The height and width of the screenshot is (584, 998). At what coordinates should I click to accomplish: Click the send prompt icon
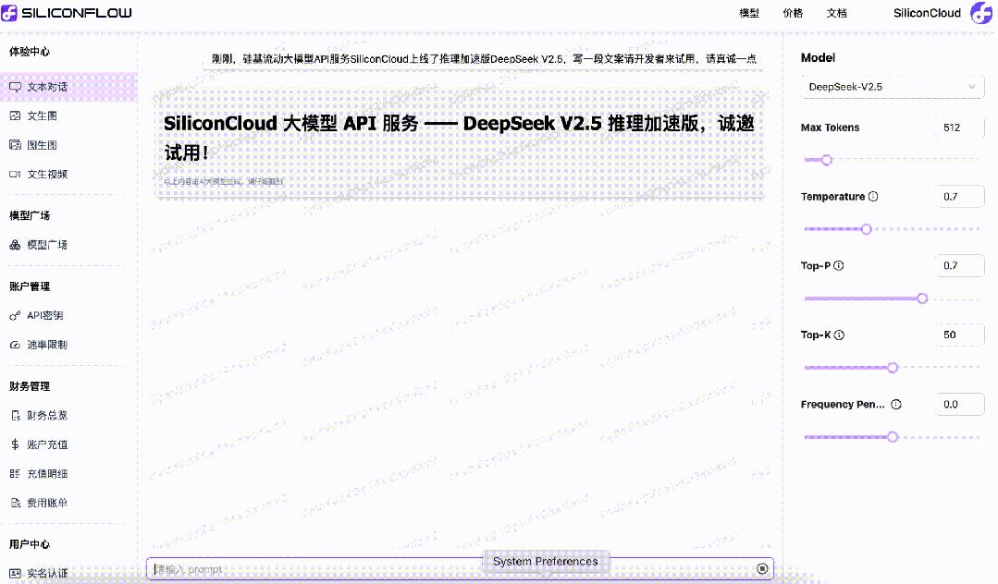click(761, 568)
